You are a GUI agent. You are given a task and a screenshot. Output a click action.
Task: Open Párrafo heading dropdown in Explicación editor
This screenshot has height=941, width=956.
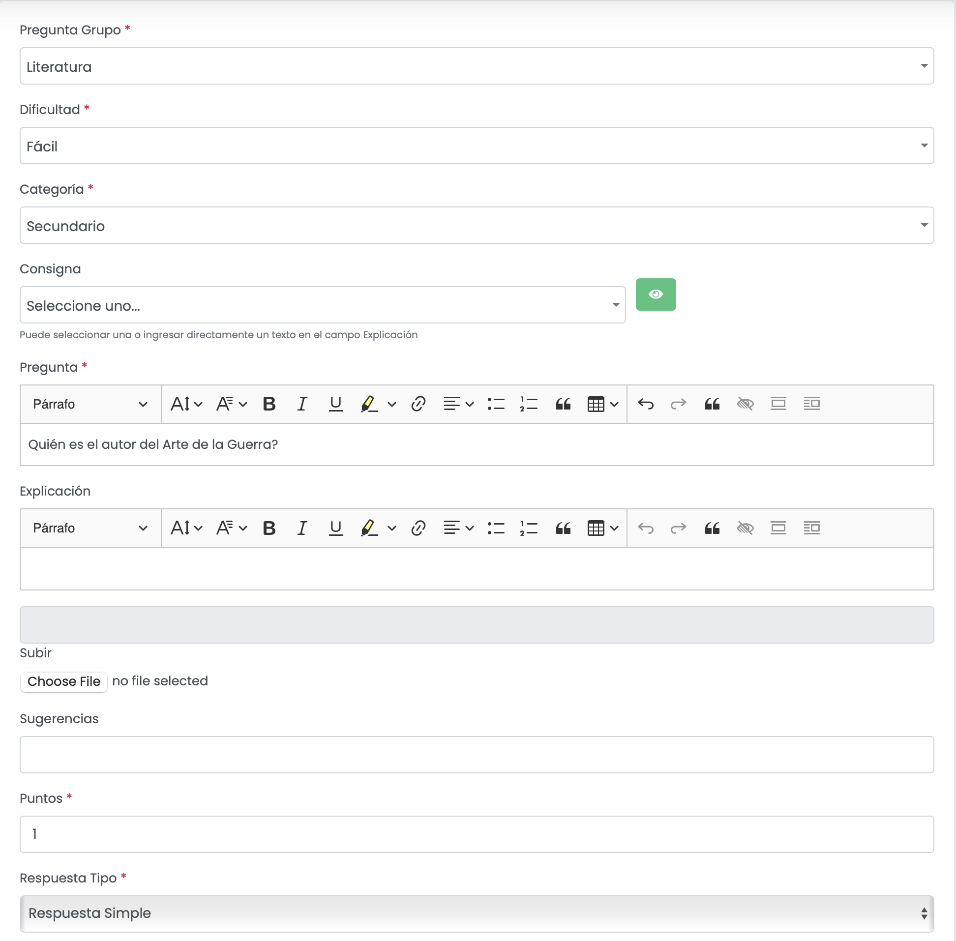pyautogui.click(x=90, y=529)
